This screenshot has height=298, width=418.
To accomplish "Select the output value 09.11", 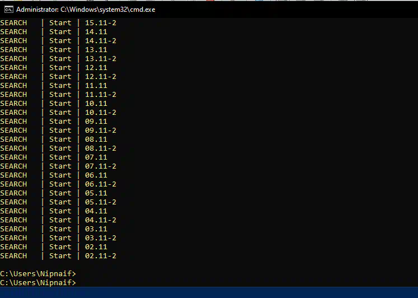I will [96, 122].
